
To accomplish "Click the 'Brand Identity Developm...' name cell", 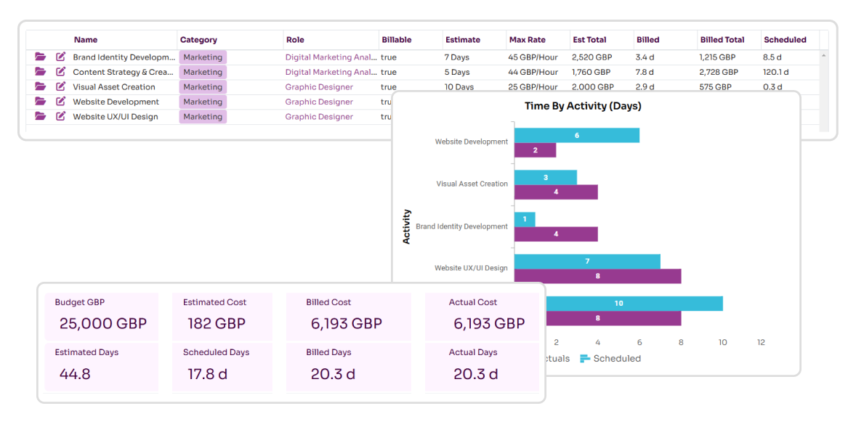I will 124,57.
